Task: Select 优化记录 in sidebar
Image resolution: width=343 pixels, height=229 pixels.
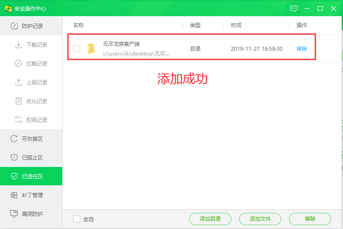Action: tap(31, 101)
